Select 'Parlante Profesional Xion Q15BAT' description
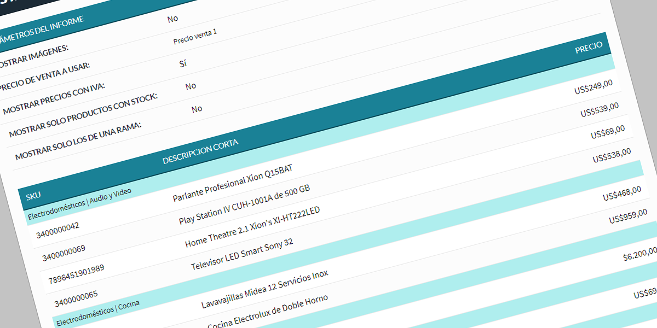Viewport: 657px width, 328px height. 233,183
